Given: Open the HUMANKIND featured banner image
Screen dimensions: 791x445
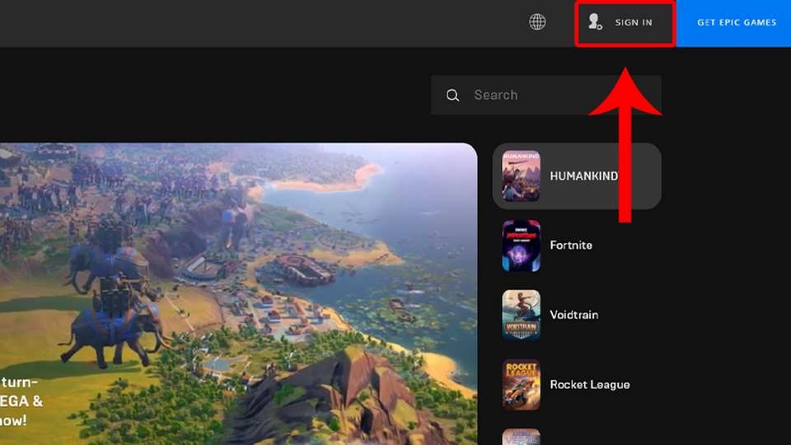Looking at the screenshot, I should (x=239, y=294).
